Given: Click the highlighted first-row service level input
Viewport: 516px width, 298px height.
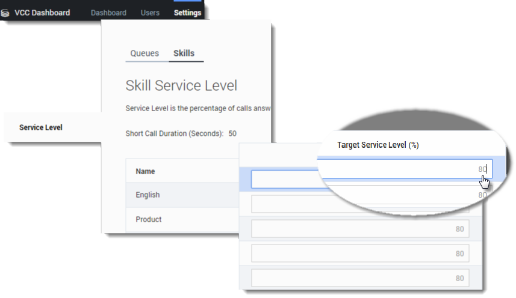Looking at the screenshot, I should pyautogui.click(x=283, y=180).
